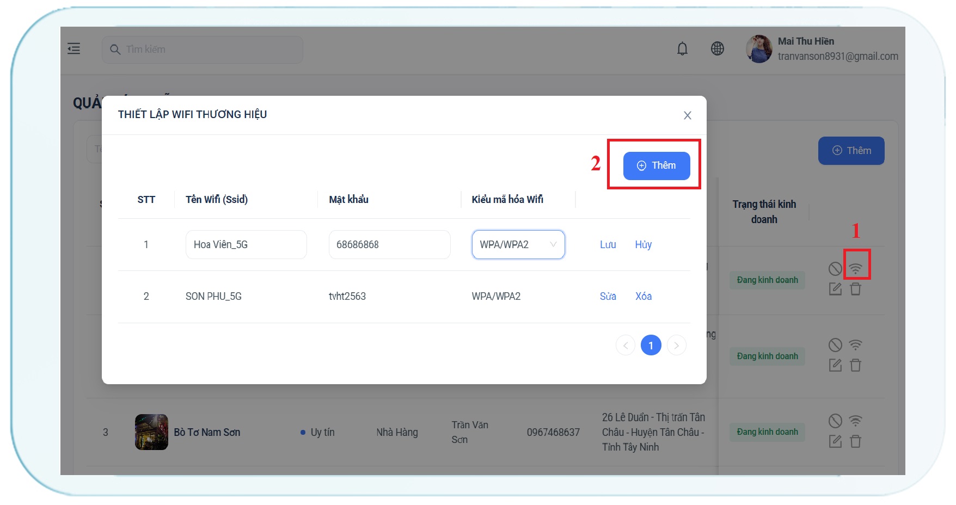Close the Thiết lập wifi thương hiệu dialog
This screenshot has width=956, height=505.
coord(688,115)
